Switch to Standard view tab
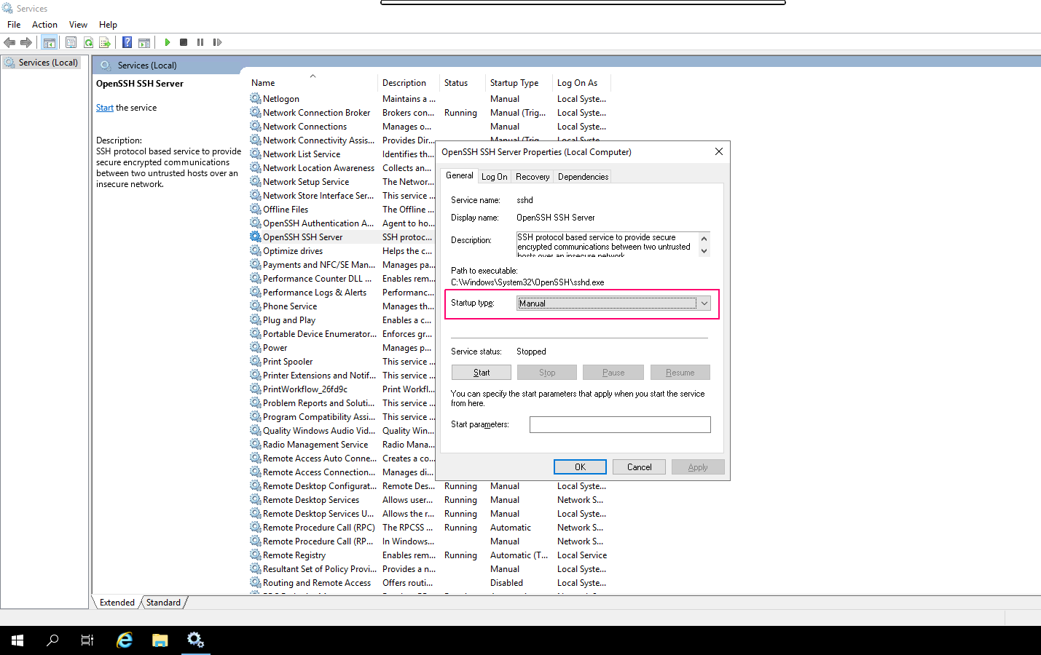 click(x=163, y=603)
